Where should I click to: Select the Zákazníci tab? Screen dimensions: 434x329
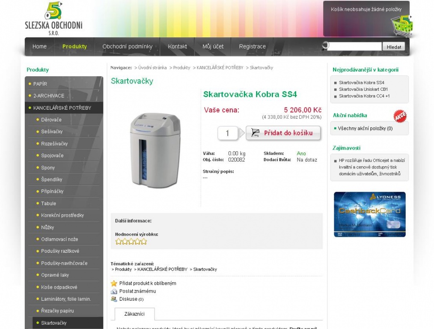134,314
